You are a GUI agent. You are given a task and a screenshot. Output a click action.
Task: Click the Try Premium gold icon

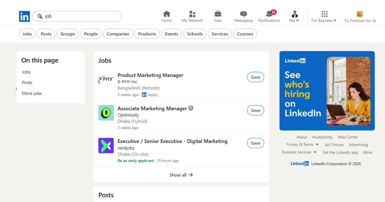click(x=360, y=14)
